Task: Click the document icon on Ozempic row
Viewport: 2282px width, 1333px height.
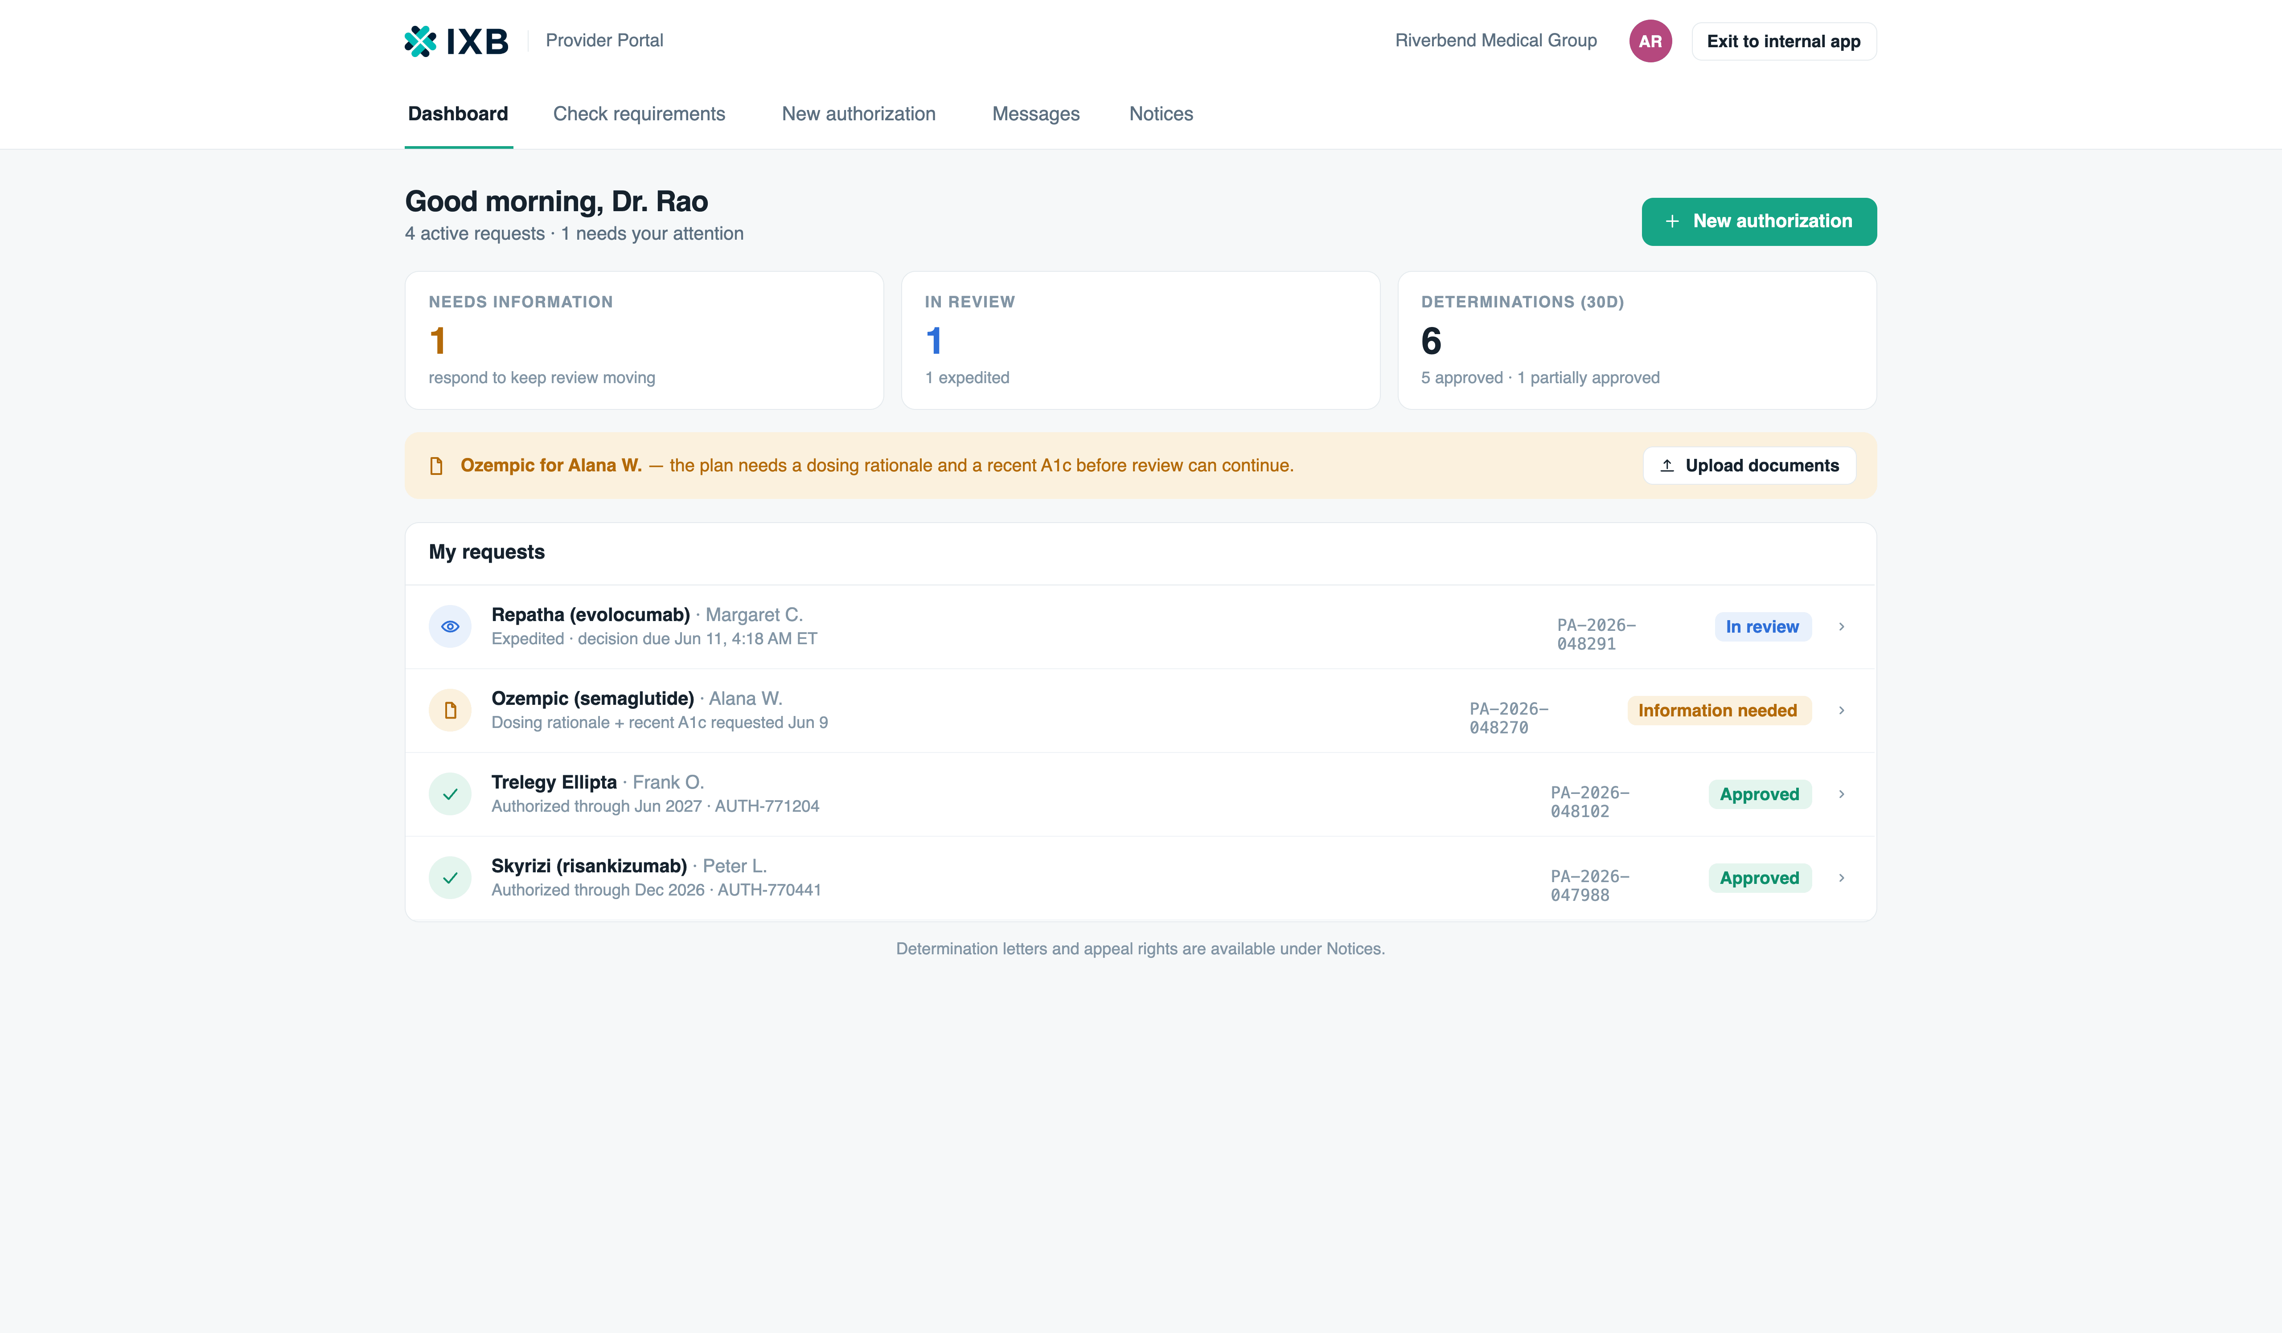Action: (x=450, y=711)
